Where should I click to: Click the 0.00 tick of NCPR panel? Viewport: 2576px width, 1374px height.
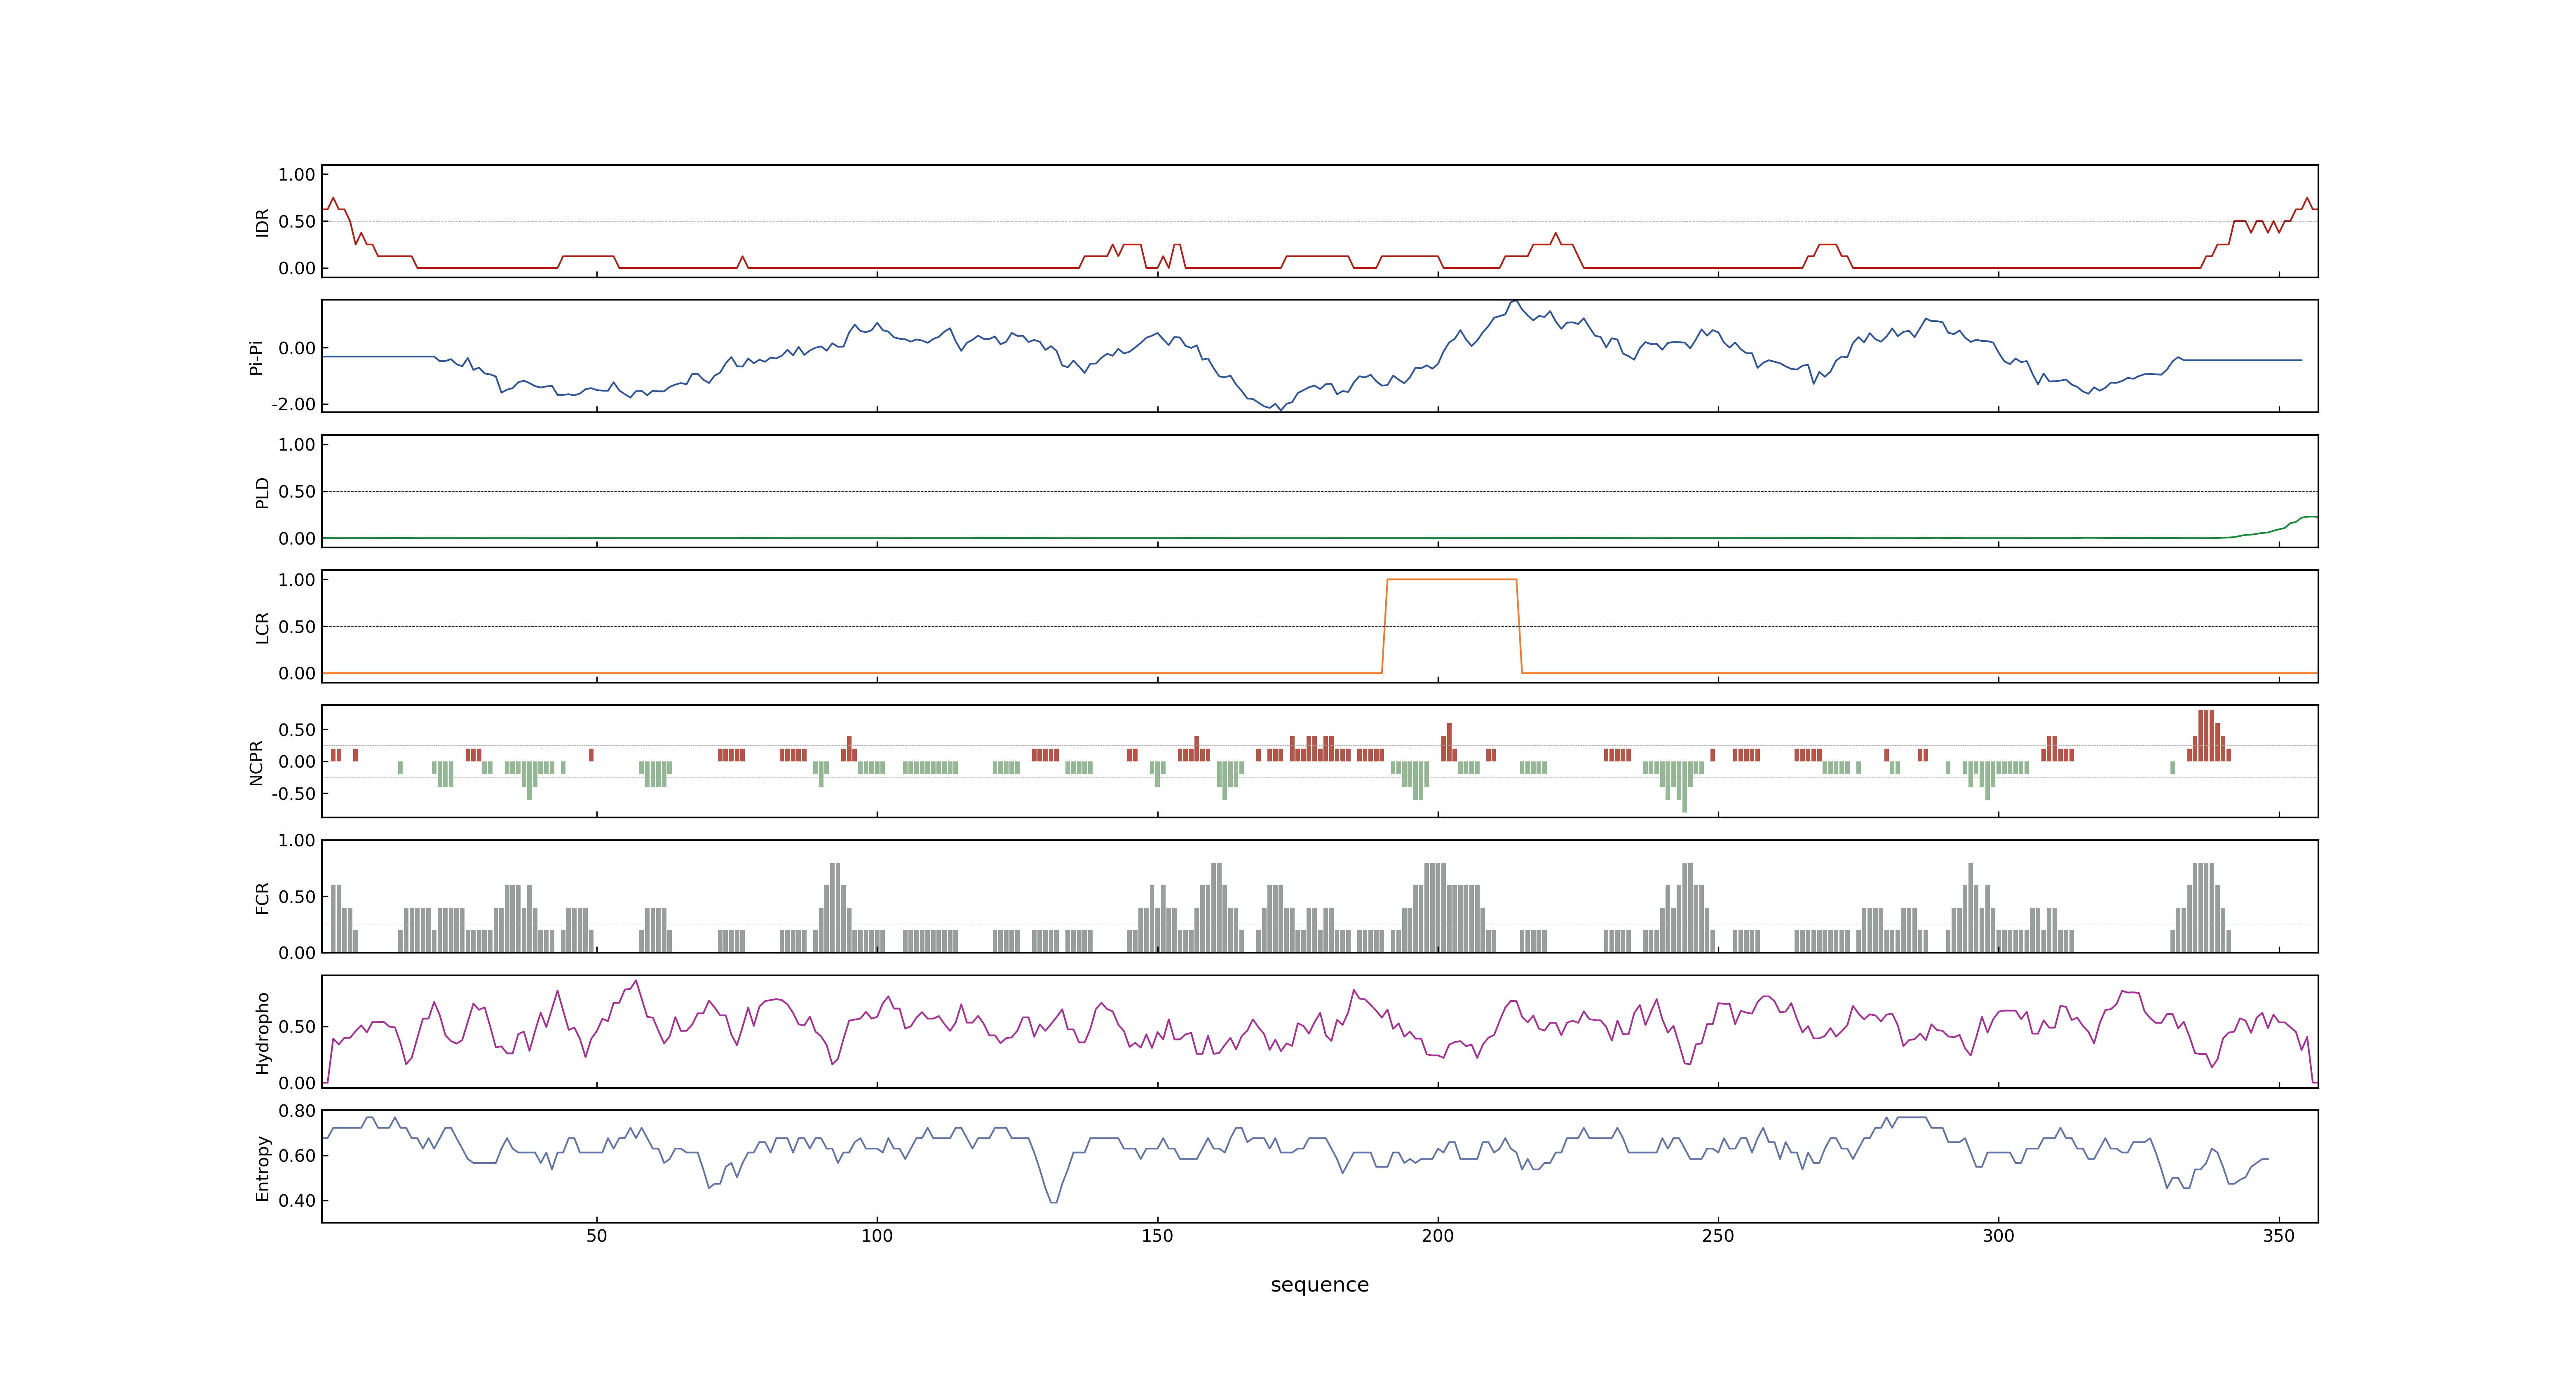click(297, 762)
